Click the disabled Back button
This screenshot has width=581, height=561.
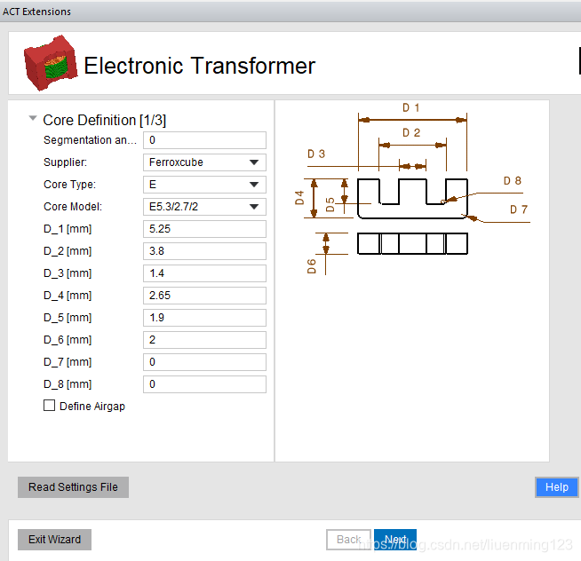tap(348, 540)
